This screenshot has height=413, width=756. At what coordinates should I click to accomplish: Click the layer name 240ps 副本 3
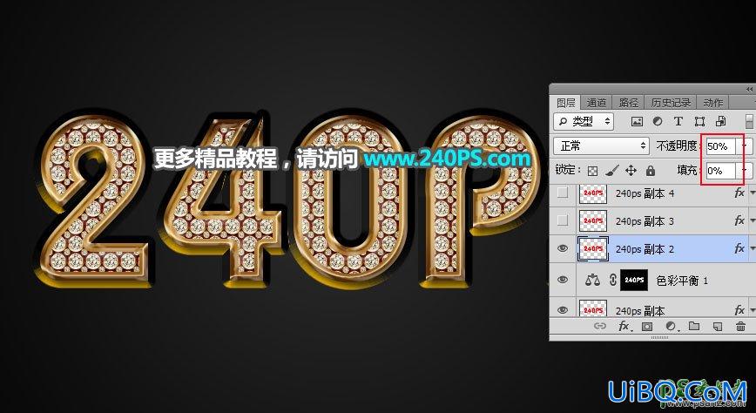tap(645, 221)
